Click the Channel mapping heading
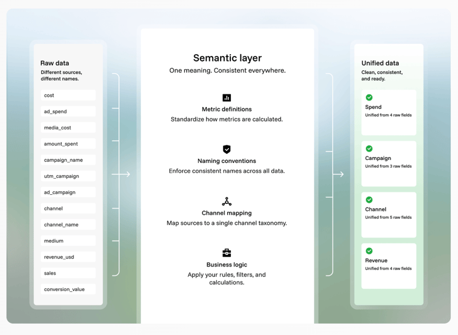 227,213
